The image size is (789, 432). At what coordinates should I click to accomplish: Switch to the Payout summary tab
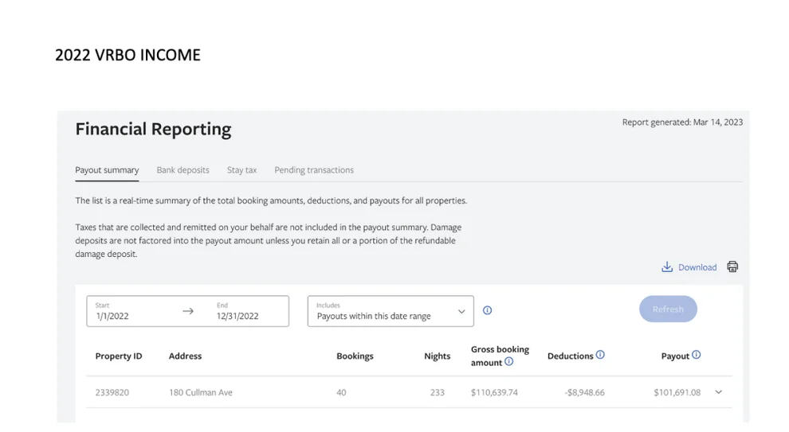107,169
